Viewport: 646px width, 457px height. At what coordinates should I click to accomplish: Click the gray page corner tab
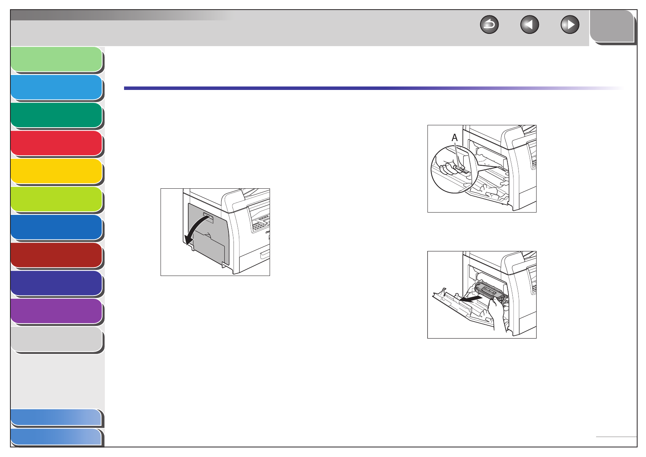click(612, 27)
